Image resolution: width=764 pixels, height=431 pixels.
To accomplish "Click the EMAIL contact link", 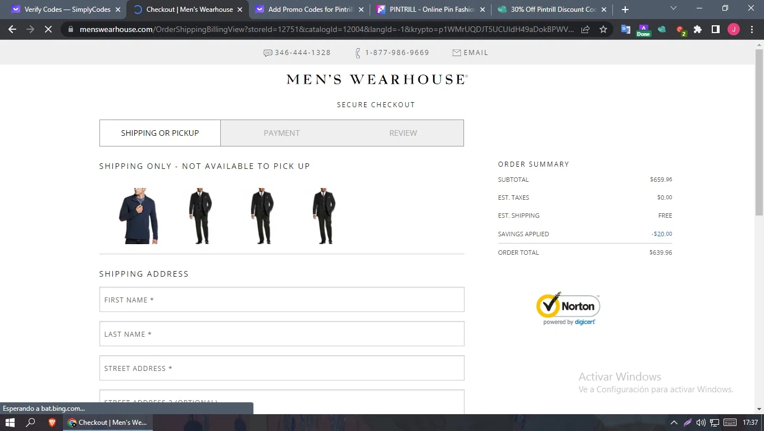I will 470,53.
